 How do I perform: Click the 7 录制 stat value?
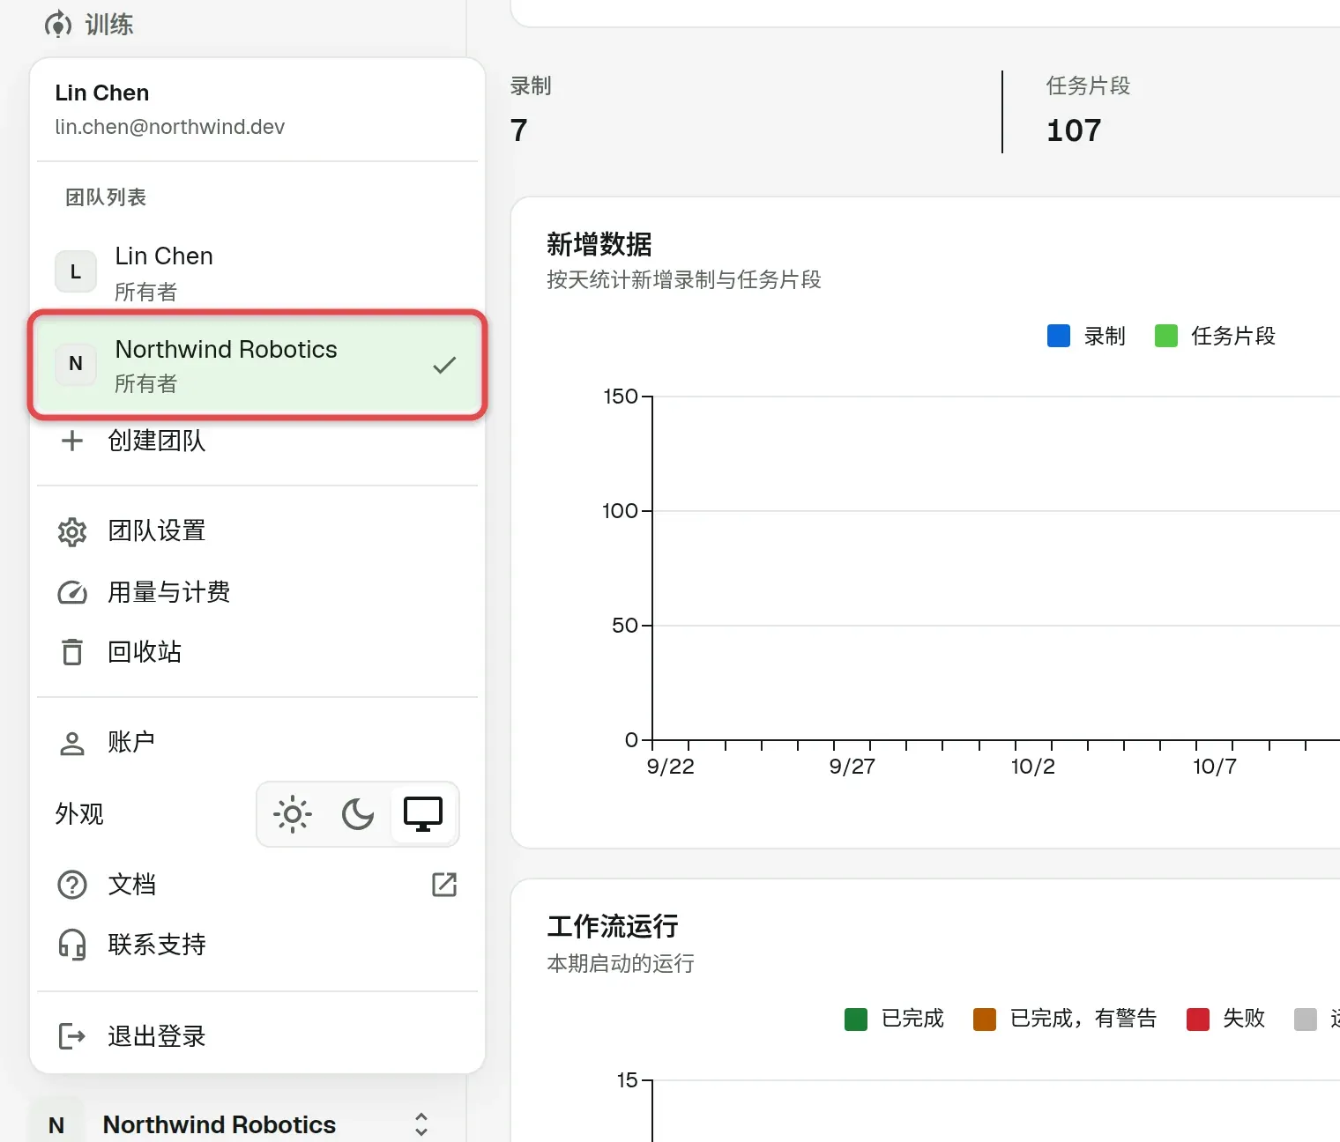click(x=519, y=130)
